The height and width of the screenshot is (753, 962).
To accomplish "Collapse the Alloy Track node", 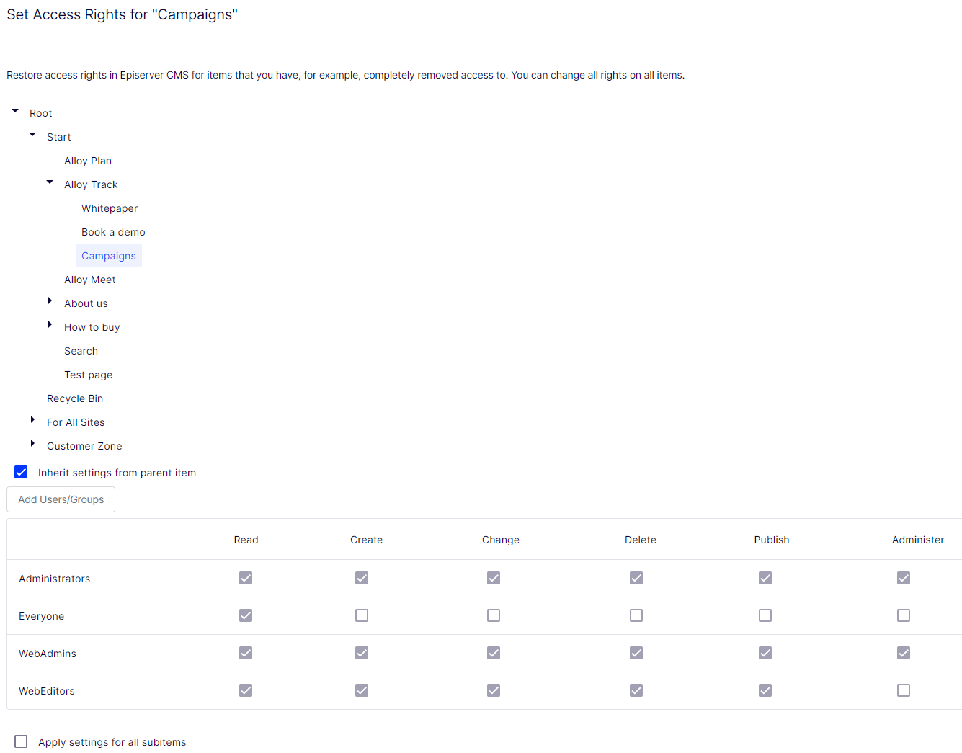I will click(49, 182).
